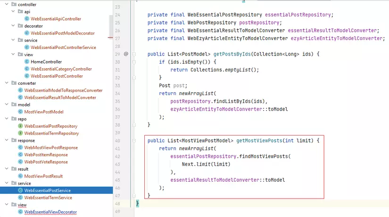Click the api folder icon
The width and height of the screenshot is (389, 217).
tap(20, 11)
